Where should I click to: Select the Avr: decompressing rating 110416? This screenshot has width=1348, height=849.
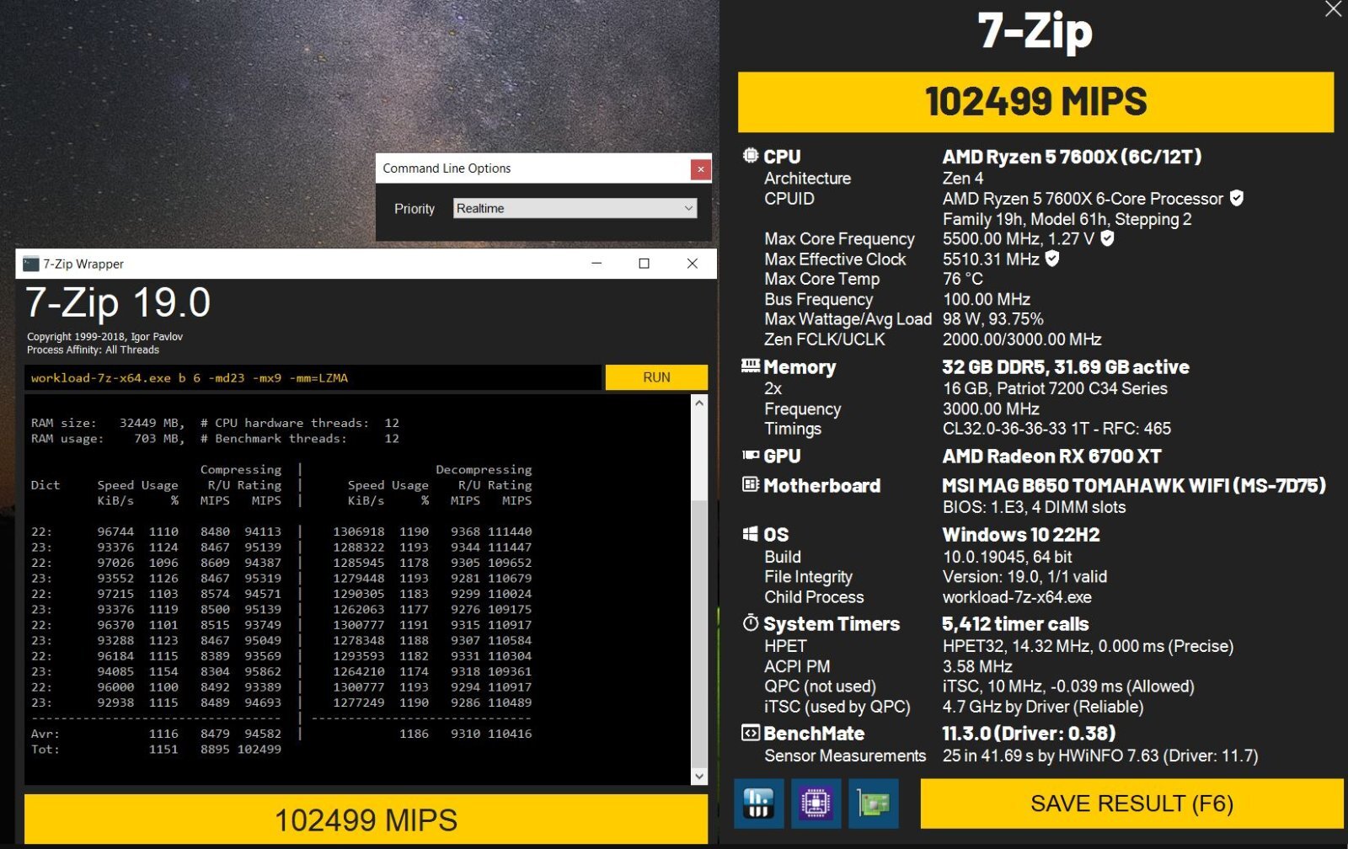pos(510,734)
